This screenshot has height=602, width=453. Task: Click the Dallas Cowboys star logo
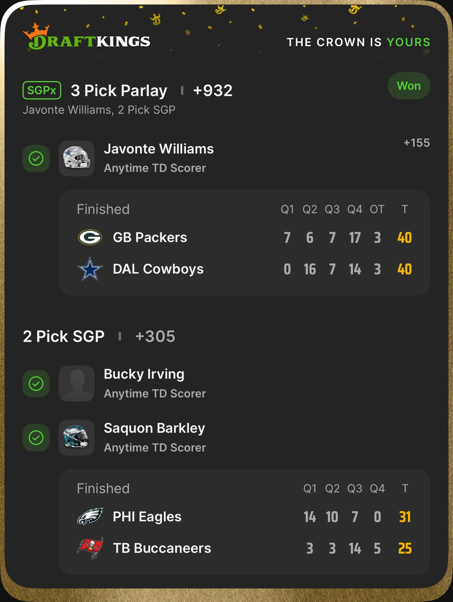(90, 269)
